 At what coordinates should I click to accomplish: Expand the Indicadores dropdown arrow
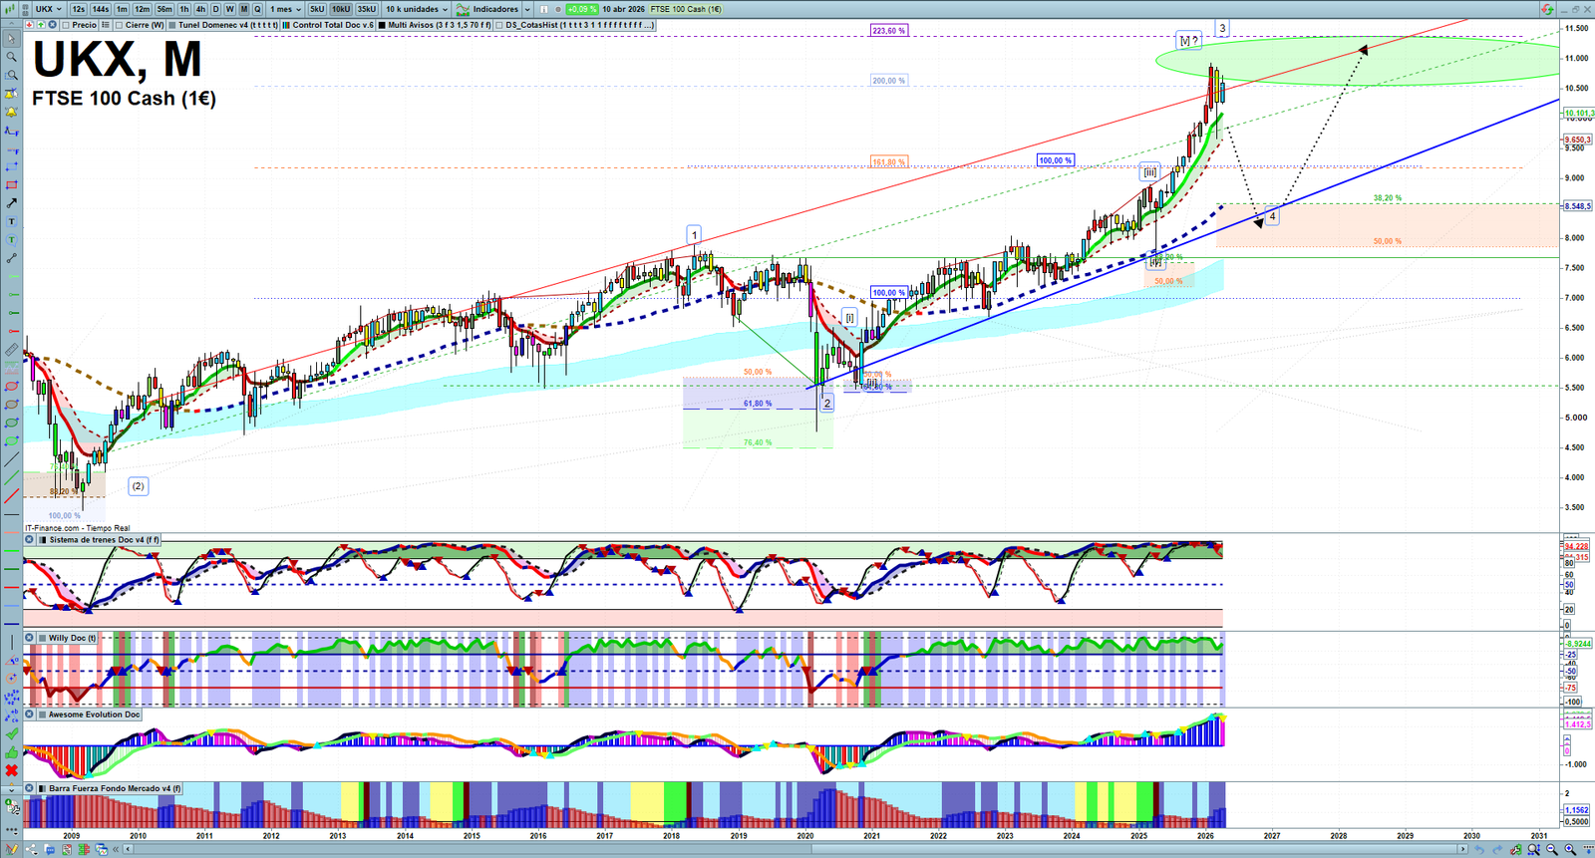pyautogui.click(x=526, y=9)
